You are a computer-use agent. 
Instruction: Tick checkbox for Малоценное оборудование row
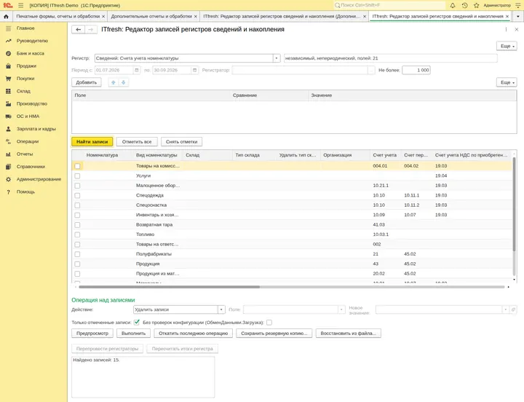(77, 186)
